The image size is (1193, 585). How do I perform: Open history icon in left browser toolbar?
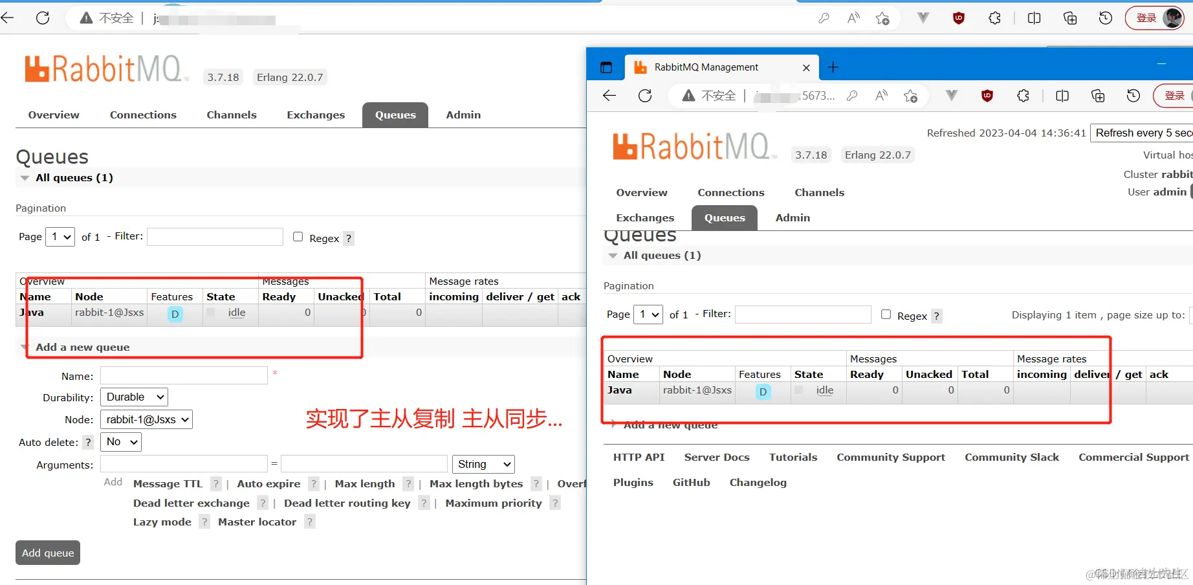coord(1106,18)
